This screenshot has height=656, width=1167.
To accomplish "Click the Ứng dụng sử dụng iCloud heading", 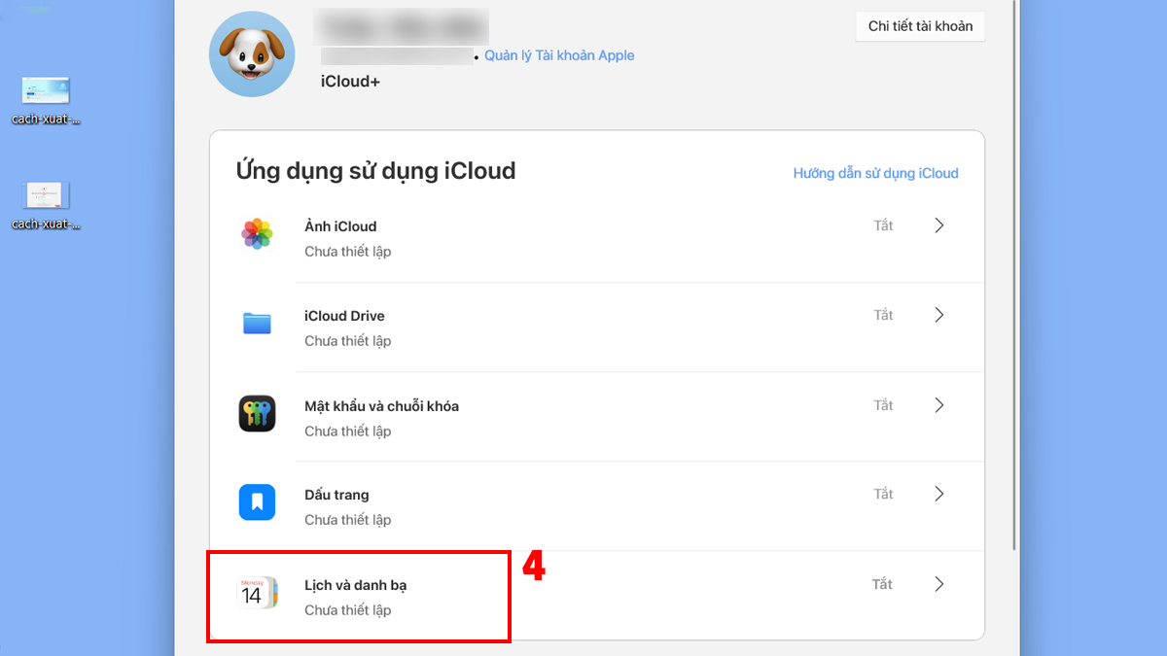I will (375, 172).
